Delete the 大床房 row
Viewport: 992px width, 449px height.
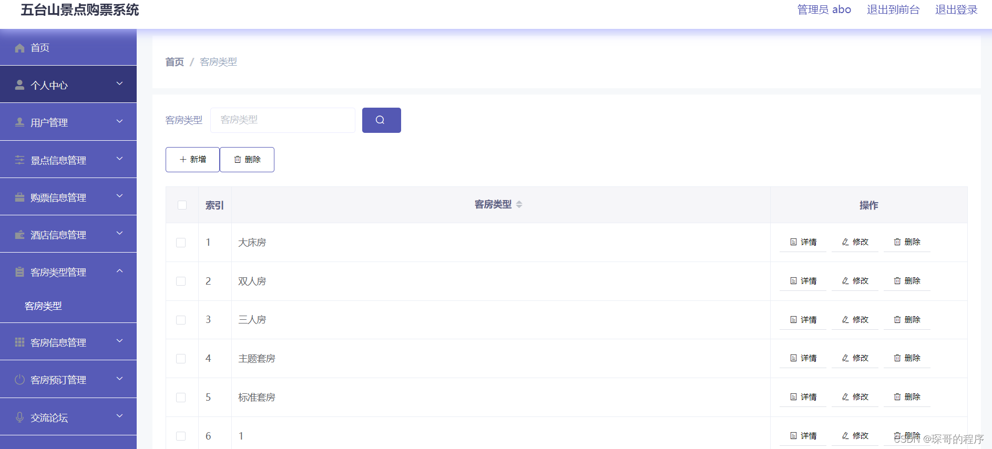tap(907, 242)
